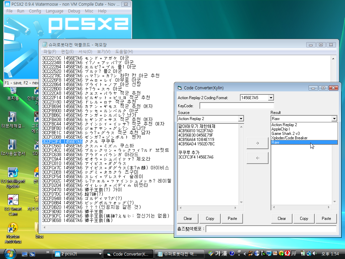Open PCSX2 Help menu
Screen dimensions: 345x259
102,11
